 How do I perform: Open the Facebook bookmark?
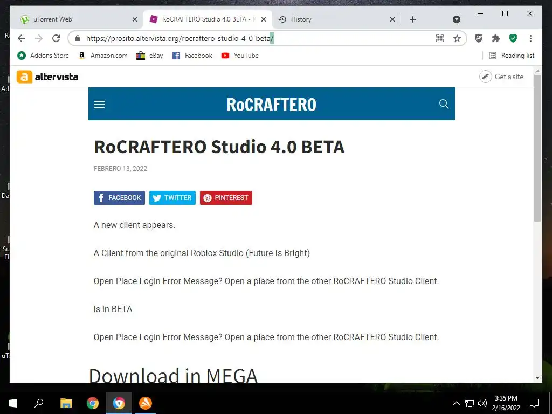[x=192, y=56]
